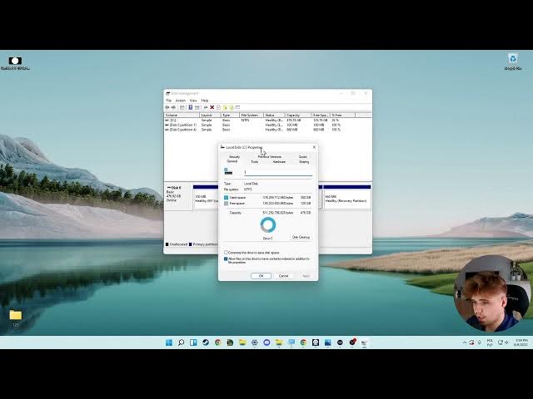Sort by the Layout column header
This screenshot has width=533, height=399.
click(x=209, y=116)
